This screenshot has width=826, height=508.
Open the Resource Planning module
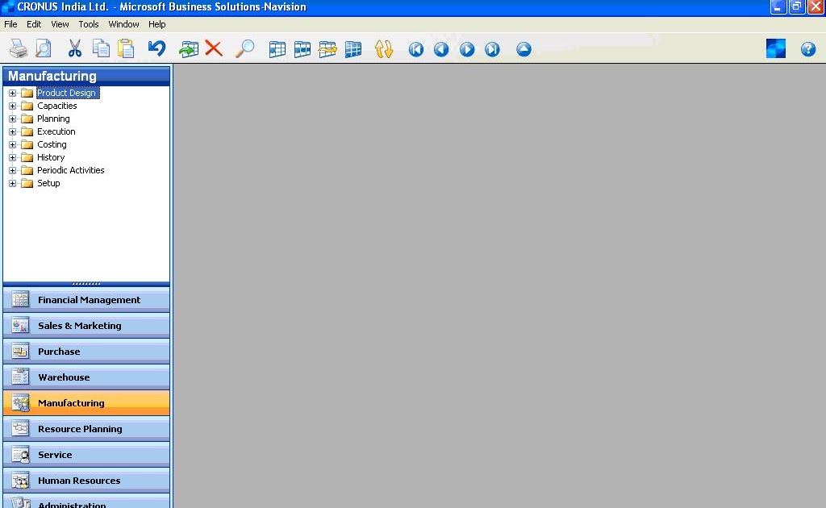pyautogui.click(x=86, y=428)
